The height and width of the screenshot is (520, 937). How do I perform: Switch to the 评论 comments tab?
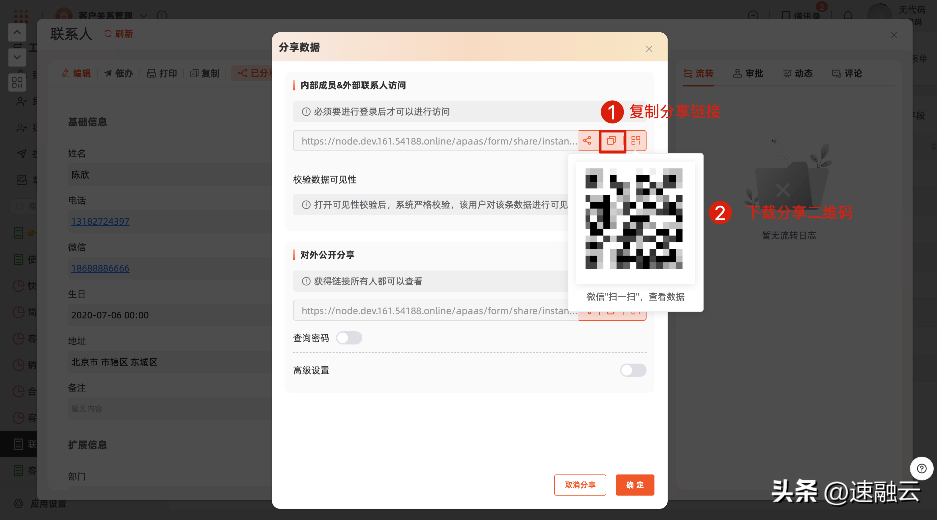847,73
